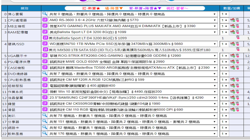This screenshot has height=140, width=250.
Task: Click cart-plus icon in VGA顯示卡 row
Action: (233, 56)
